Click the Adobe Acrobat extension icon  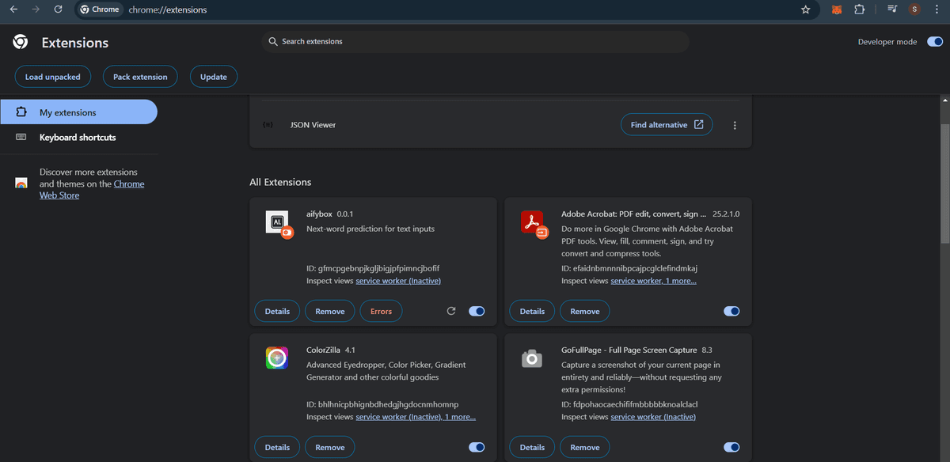[533, 224]
